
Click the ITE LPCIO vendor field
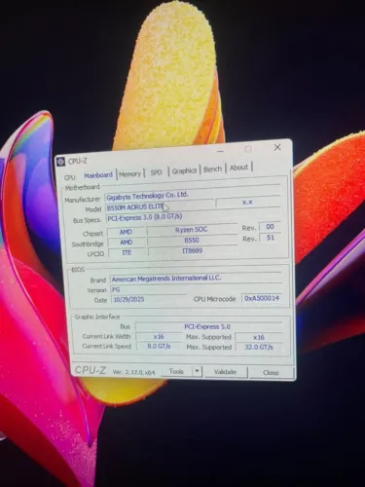tap(127, 252)
